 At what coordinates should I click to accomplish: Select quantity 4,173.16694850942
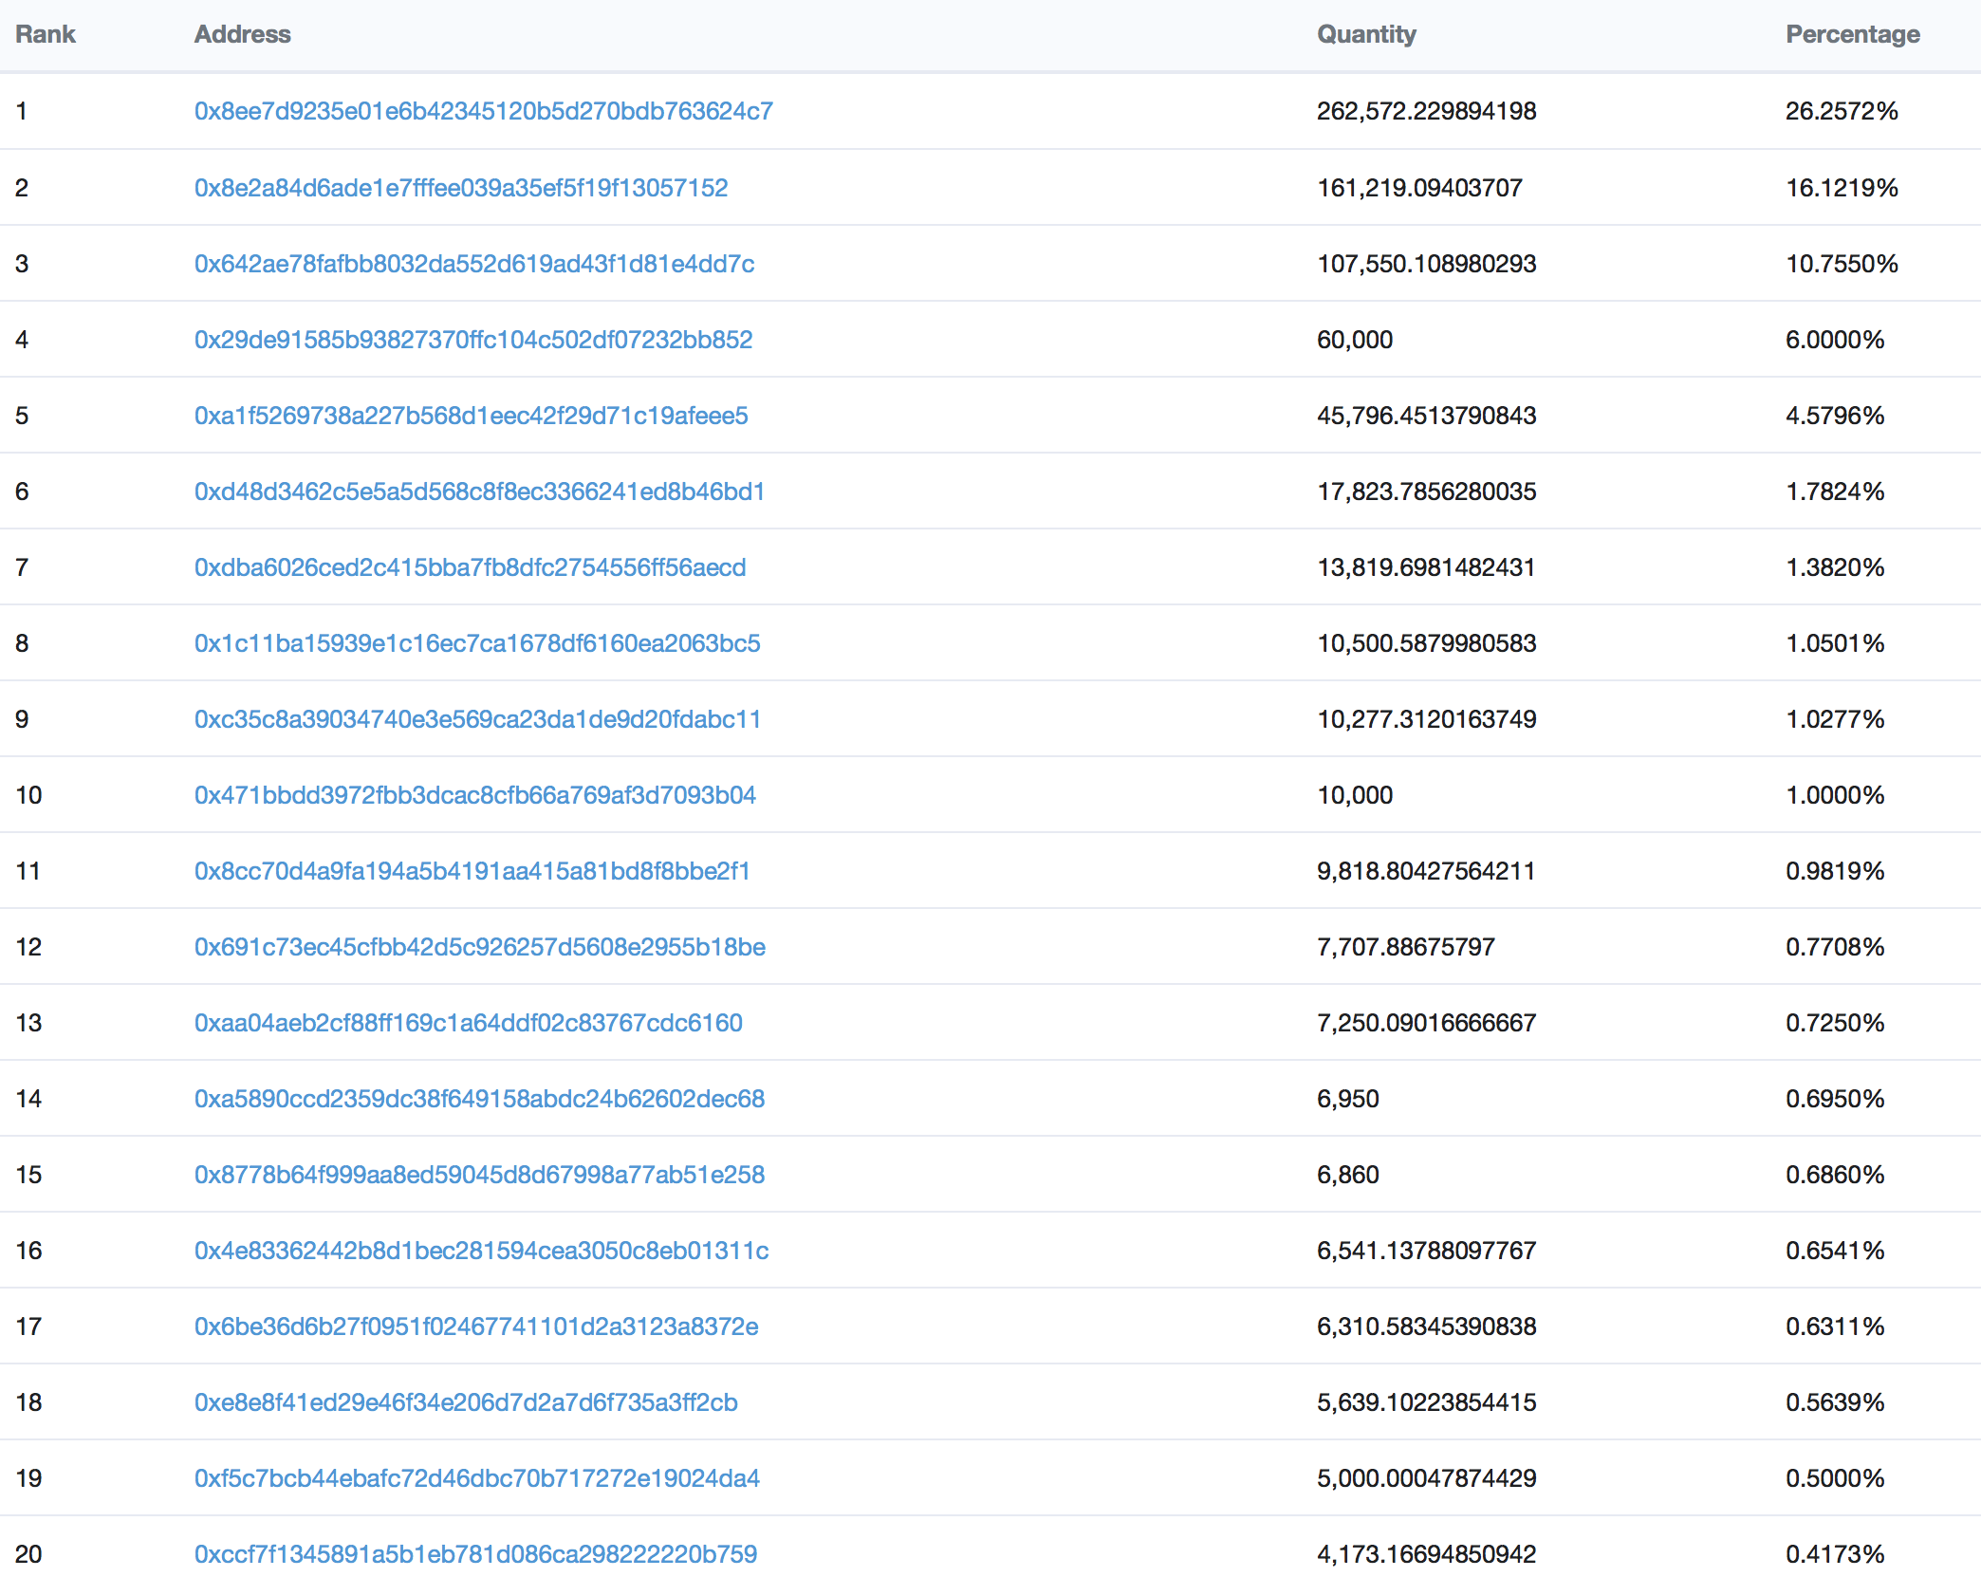point(1427,1554)
